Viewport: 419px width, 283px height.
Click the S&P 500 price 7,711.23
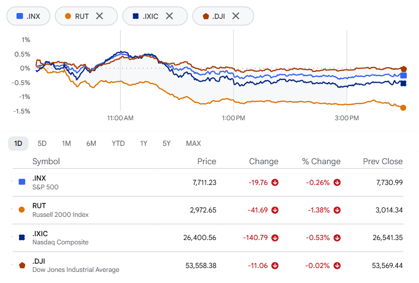(x=204, y=183)
